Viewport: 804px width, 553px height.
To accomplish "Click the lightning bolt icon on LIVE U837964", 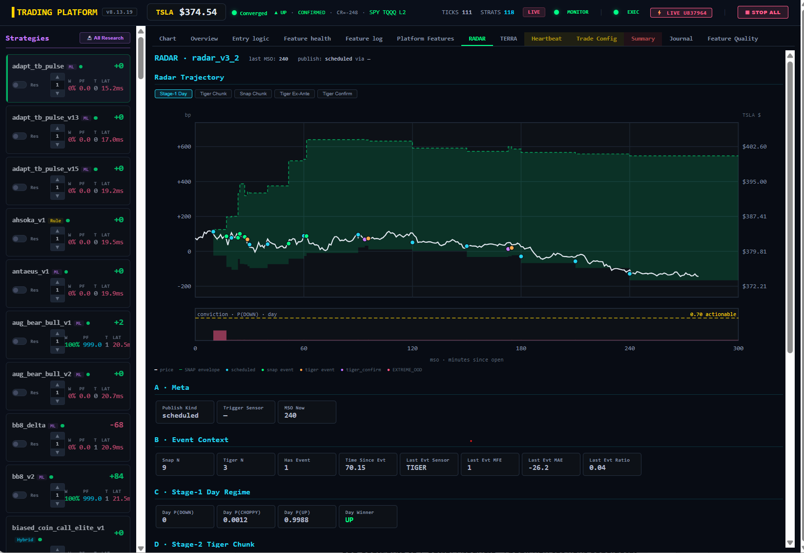I will [660, 13].
